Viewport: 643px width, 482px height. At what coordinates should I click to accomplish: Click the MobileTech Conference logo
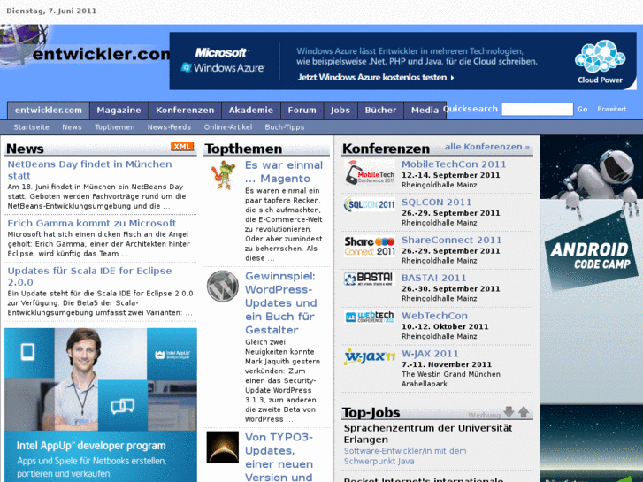pyautogui.click(x=370, y=172)
